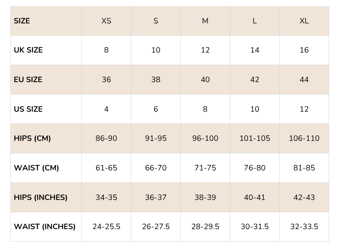Click the SIZE header cell
This screenshot has width=339, height=248.
coord(22,21)
